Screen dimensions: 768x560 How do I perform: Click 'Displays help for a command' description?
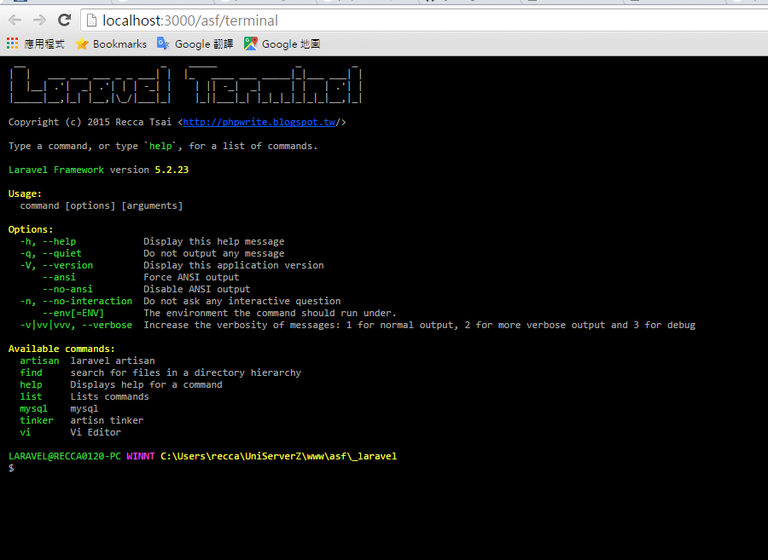pyautogui.click(x=147, y=384)
